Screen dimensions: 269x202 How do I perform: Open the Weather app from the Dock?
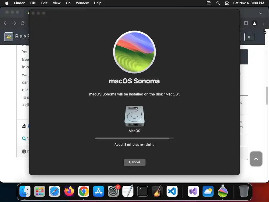point(208,191)
